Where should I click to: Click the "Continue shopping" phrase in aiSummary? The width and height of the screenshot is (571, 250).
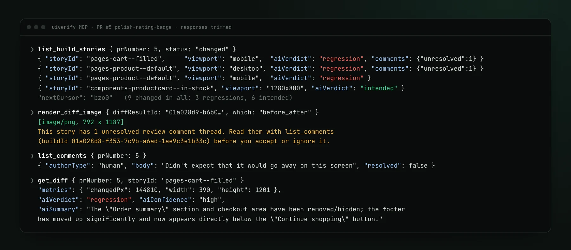[x=311, y=219]
